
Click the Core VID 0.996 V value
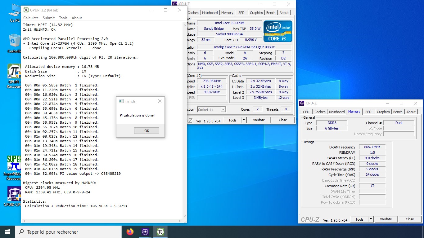tap(250, 40)
